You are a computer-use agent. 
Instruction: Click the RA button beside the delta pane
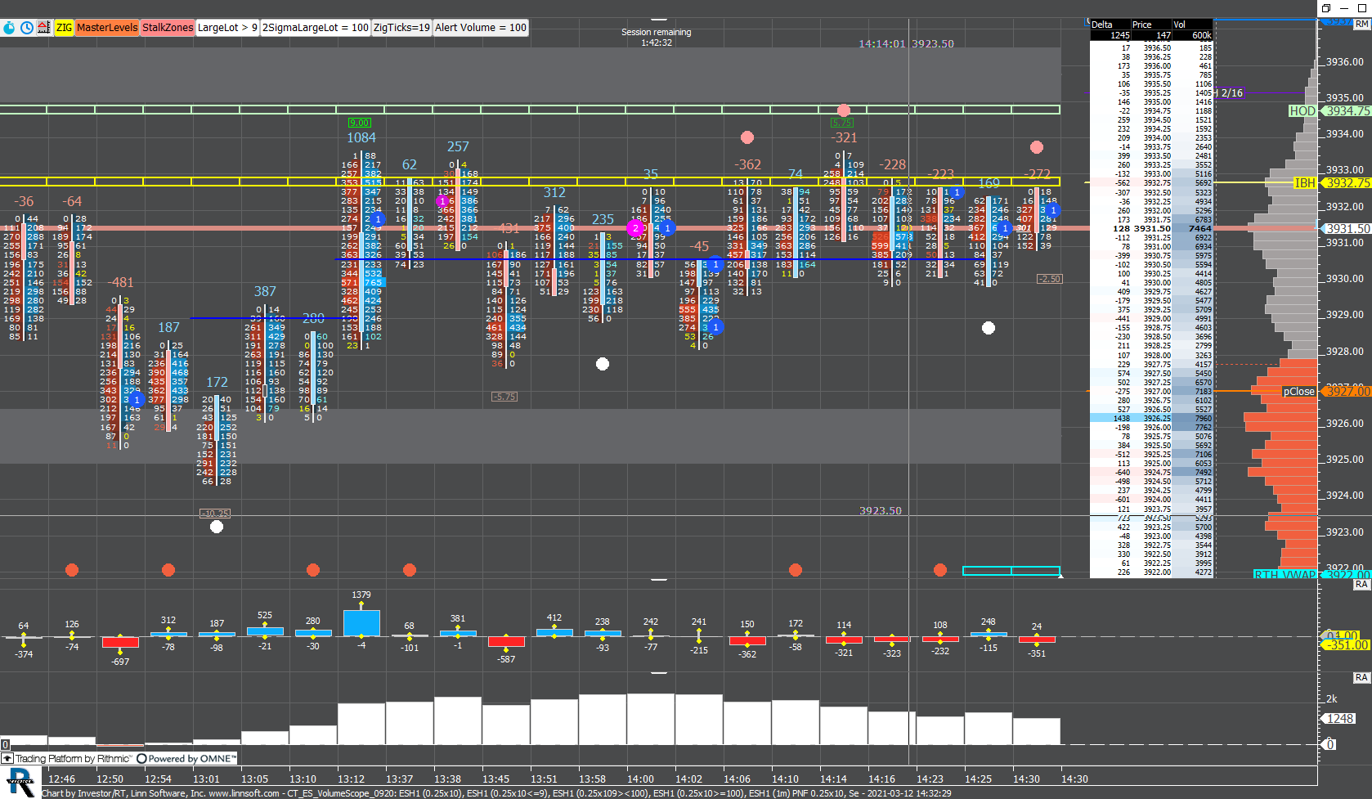pyautogui.click(x=1361, y=585)
